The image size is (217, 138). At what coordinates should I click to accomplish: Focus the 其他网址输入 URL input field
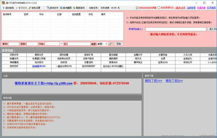(x=176, y=29)
